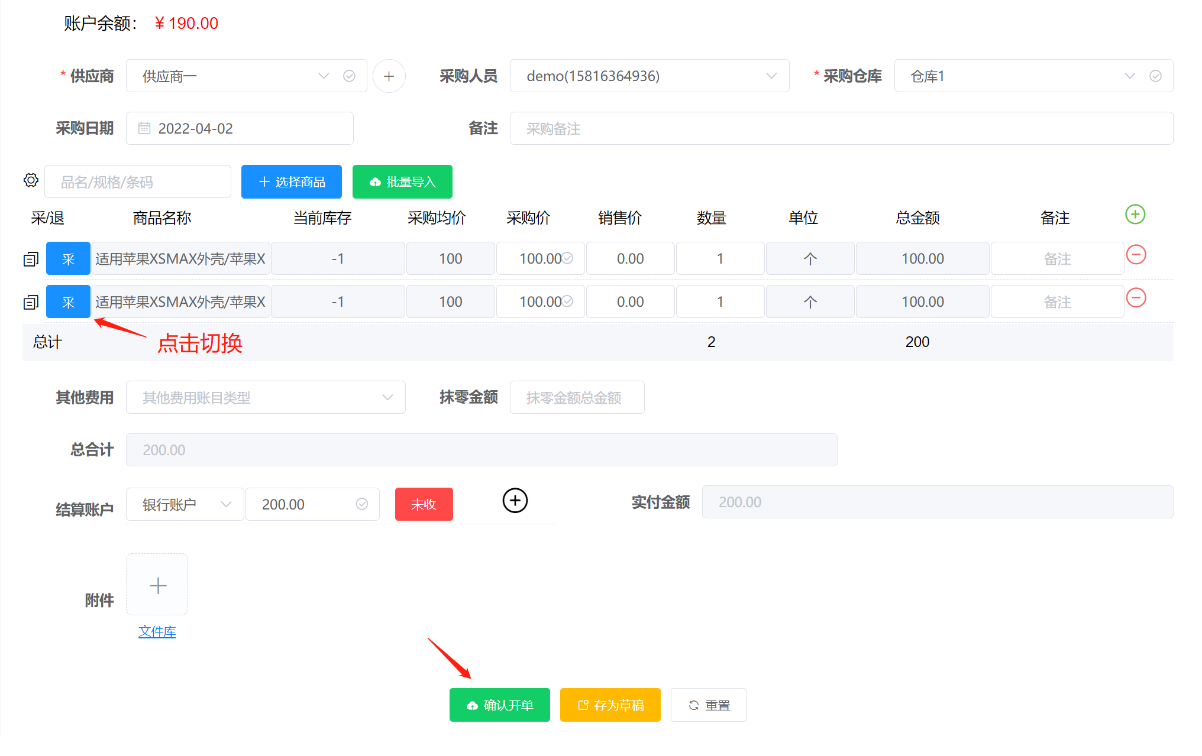Toggle the red 未收 status button
The width and height of the screenshot is (1202, 756).
[x=424, y=504]
